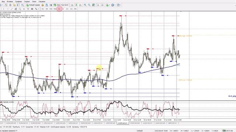This screenshot has height=132, width=236.
Task: Toggle the chart shift icon
Action: (x=103, y=5)
